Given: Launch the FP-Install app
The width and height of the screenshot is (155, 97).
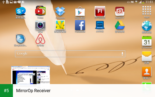Looking at the screenshot, I should pyautogui.click(x=100, y=11).
